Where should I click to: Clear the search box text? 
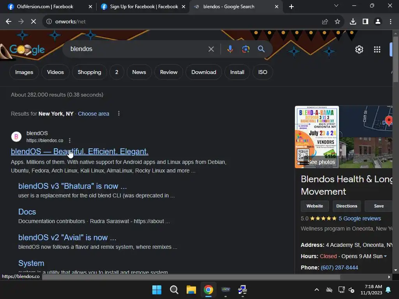click(211, 49)
